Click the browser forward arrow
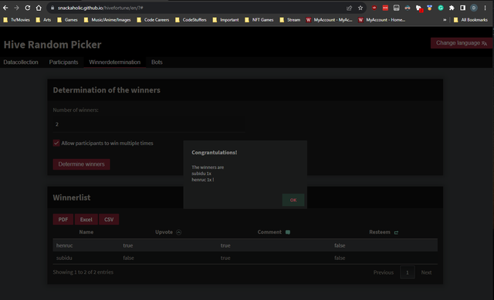This screenshot has width=494, height=300. pyautogui.click(x=16, y=8)
